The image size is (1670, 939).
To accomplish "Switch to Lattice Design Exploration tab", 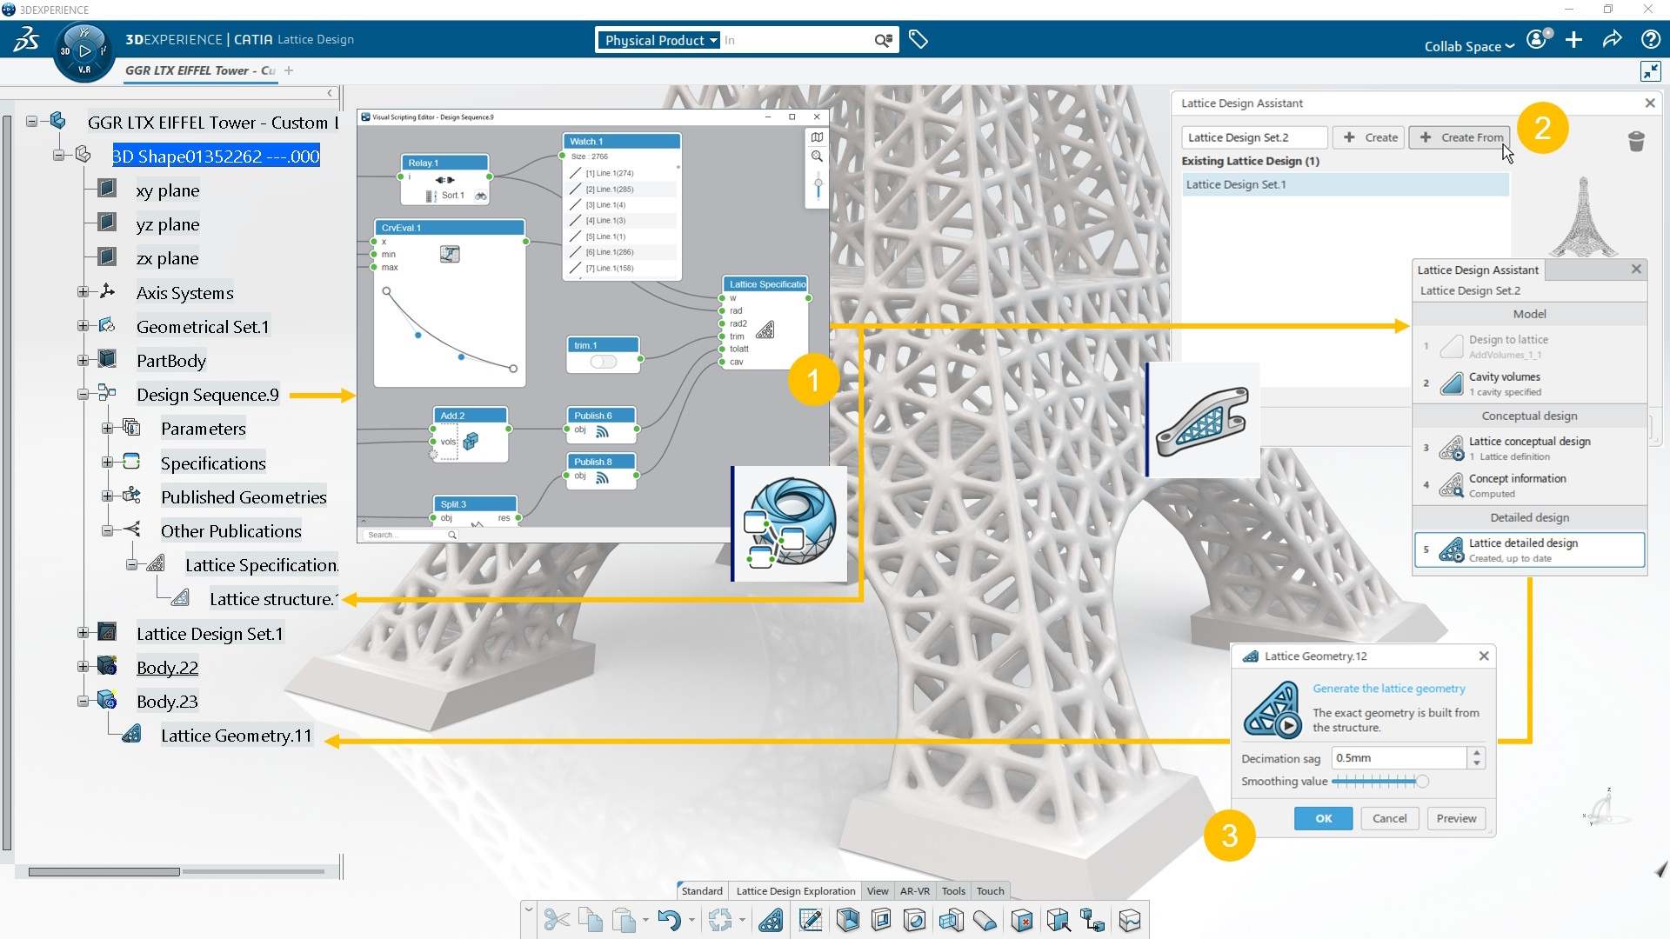I will 795,891.
